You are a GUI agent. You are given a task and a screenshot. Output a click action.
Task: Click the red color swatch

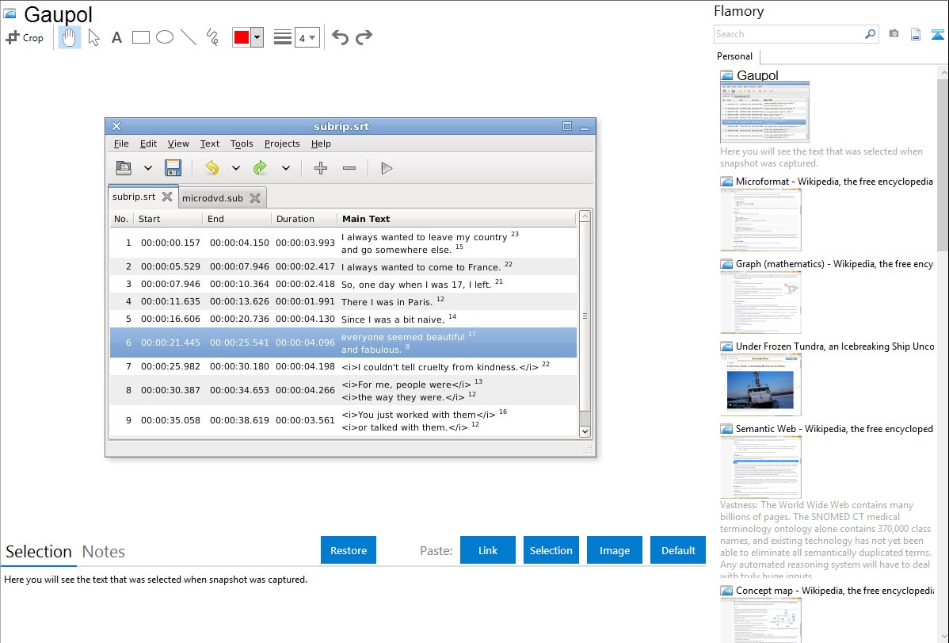(242, 37)
